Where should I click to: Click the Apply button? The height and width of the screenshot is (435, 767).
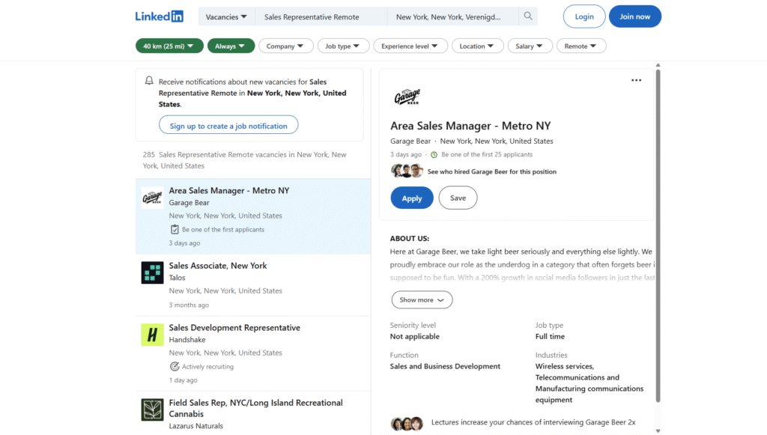click(x=412, y=198)
